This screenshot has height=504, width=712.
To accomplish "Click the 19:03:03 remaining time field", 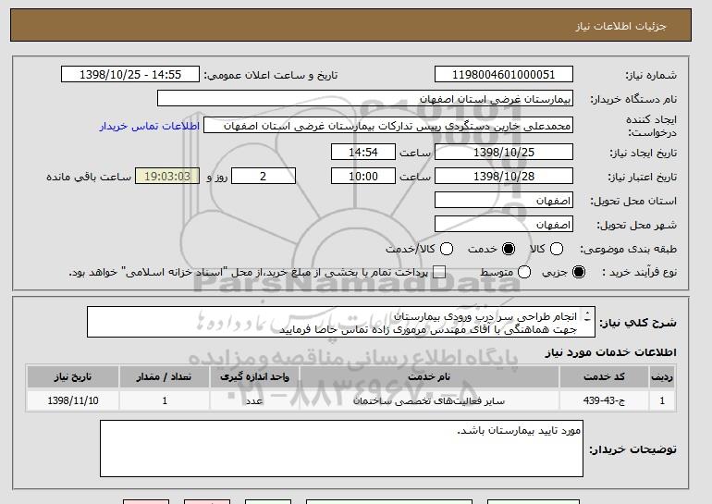I will tap(167, 177).
